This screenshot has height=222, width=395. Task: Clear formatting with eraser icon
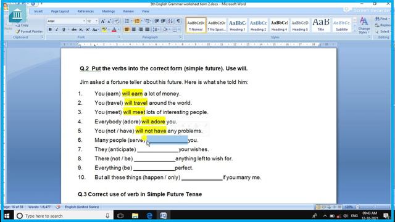point(117,21)
